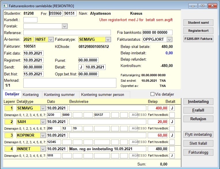The image size is (220, 169).
Task: Click Dimensjon field containing 12345
Action: [x=54, y=142]
